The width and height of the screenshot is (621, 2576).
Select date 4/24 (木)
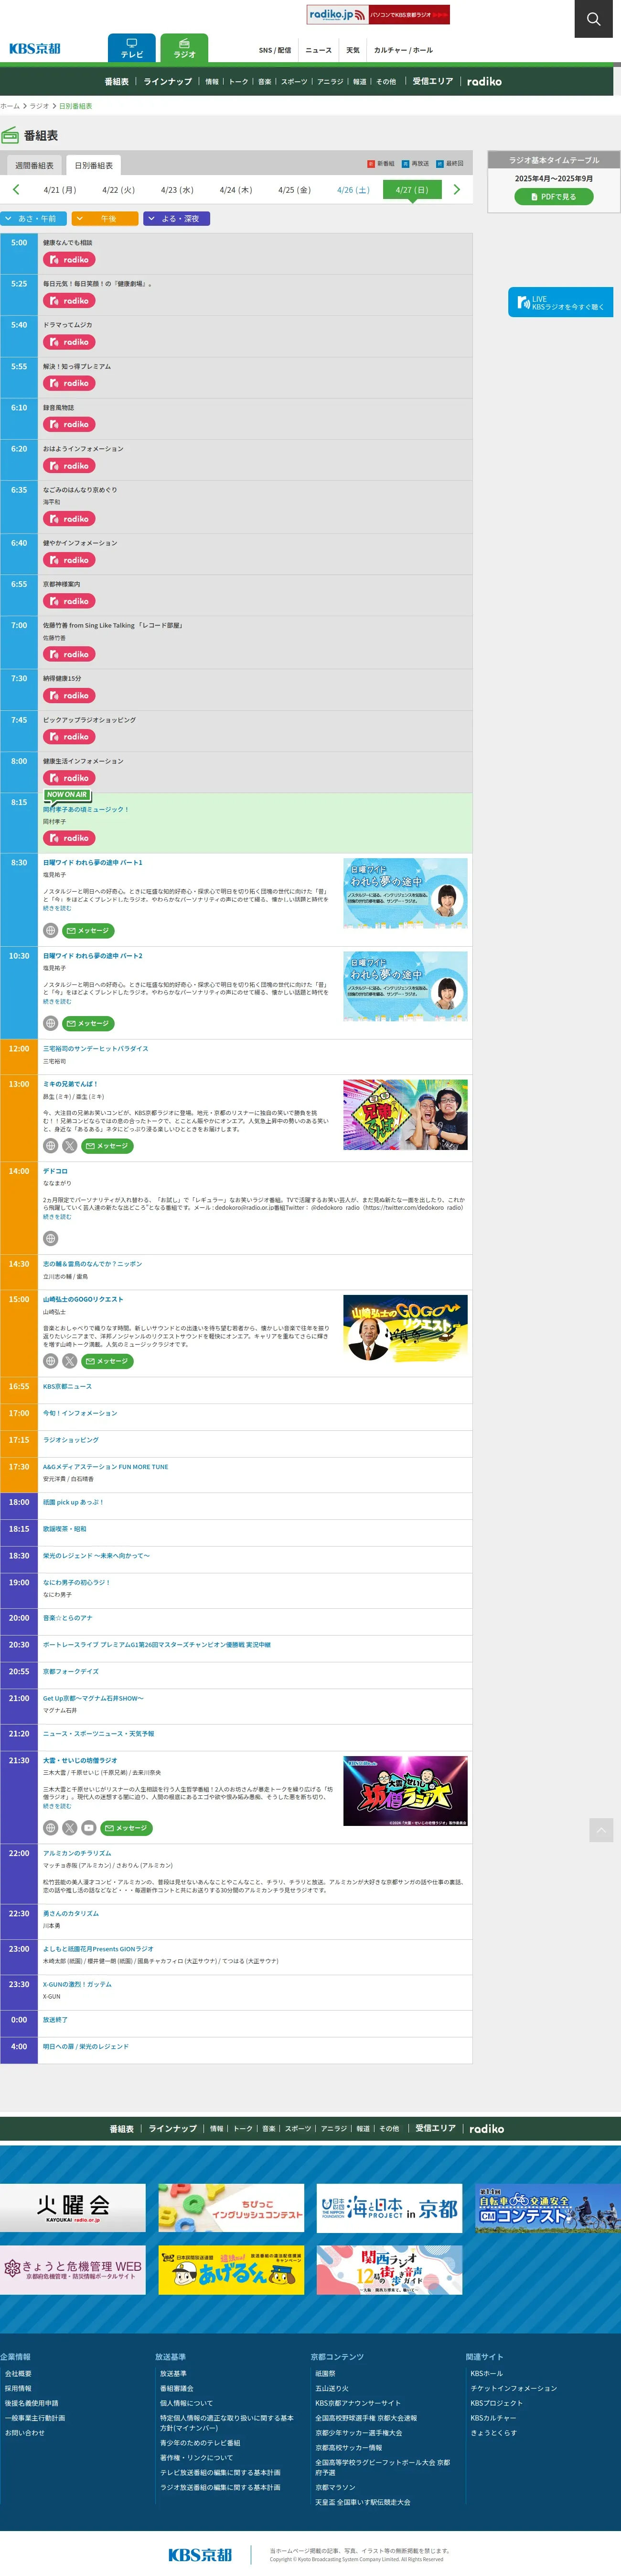click(x=236, y=189)
